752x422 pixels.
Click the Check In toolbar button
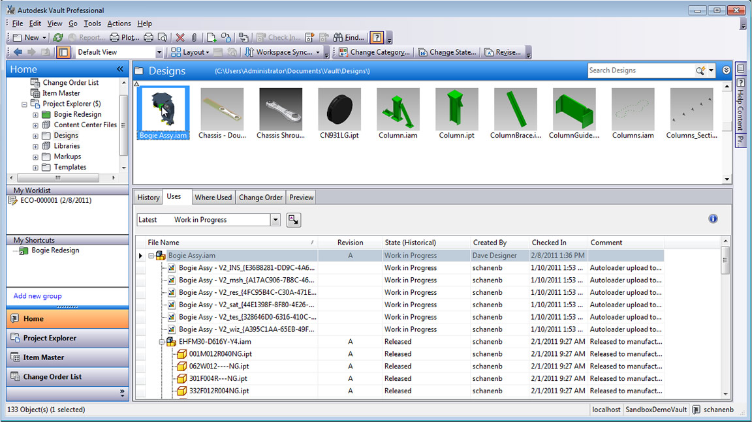(279, 37)
